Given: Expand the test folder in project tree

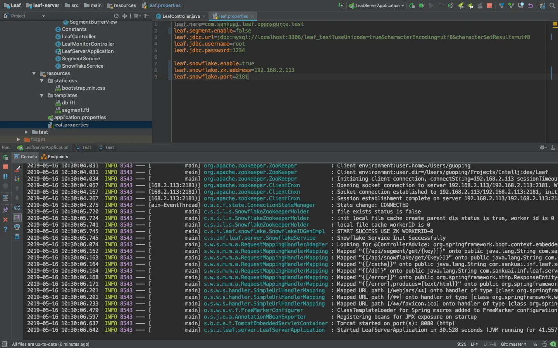Looking at the screenshot, I should [26, 132].
